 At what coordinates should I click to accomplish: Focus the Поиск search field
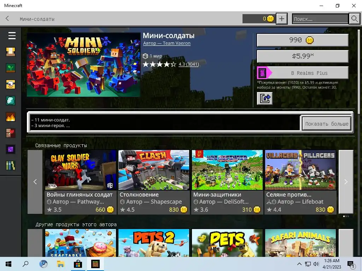320,19
